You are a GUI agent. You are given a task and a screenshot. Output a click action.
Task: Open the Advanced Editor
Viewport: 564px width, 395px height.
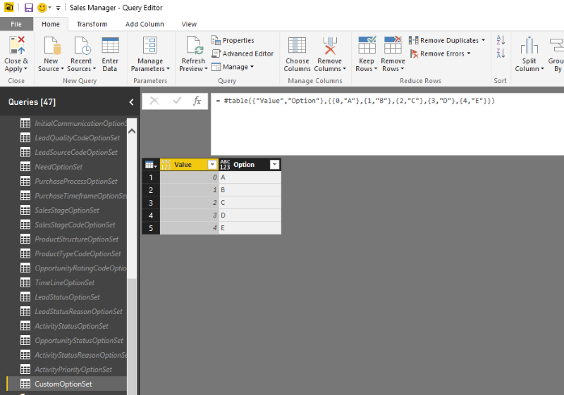coord(243,54)
